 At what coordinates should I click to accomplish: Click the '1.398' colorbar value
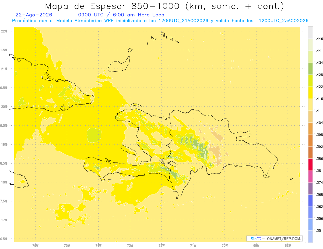318,135
